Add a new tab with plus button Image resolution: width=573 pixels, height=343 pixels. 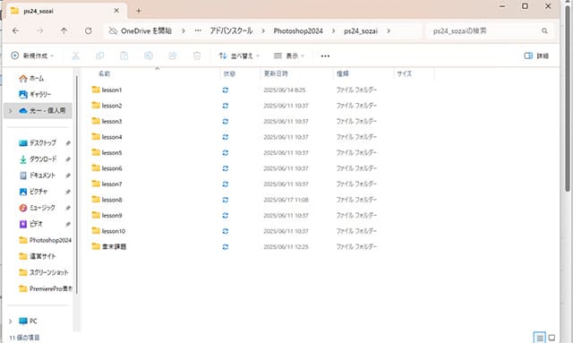coord(139,11)
